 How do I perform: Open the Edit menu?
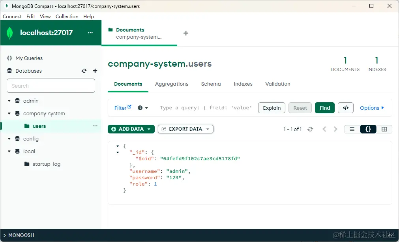31,16
